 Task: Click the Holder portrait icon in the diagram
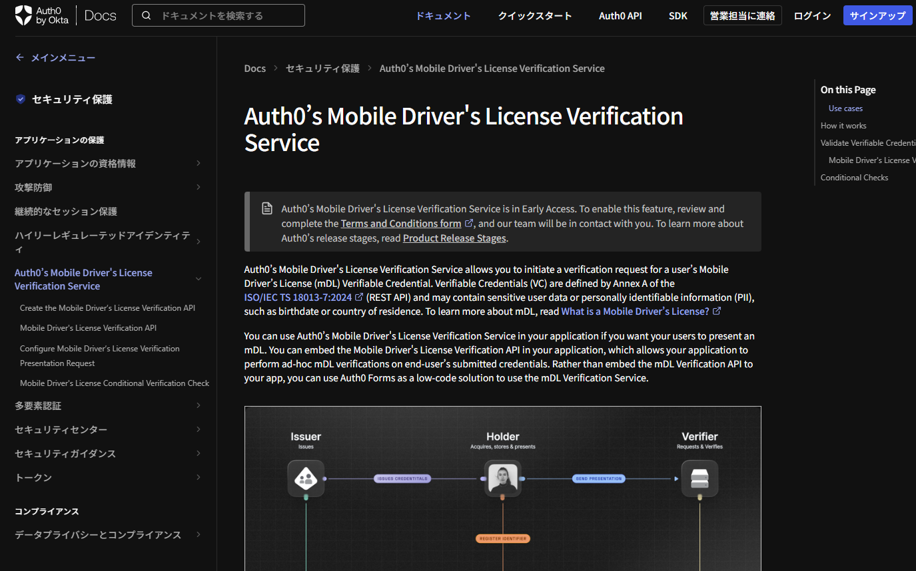[503, 478]
